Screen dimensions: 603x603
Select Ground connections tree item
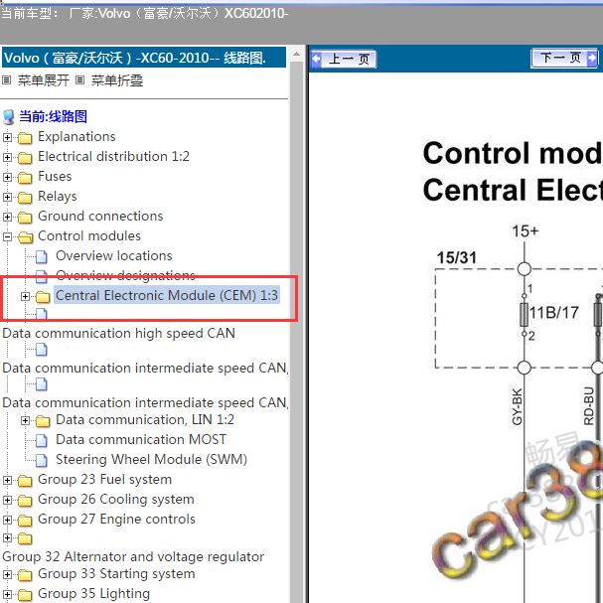pyautogui.click(x=100, y=217)
